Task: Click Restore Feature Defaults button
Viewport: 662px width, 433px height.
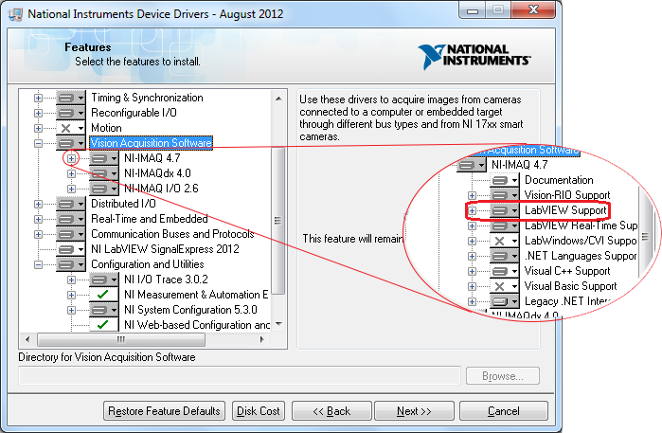Action: point(164,411)
